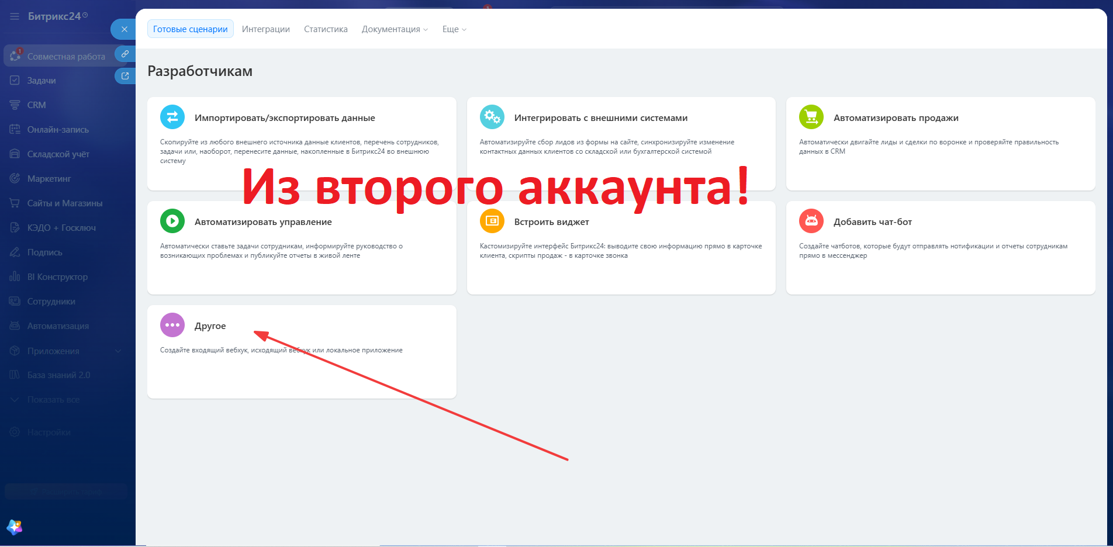Viewport: 1113px width, 547px height.
Task: Open Маркетинг section label in sidebar
Action: [x=49, y=179]
